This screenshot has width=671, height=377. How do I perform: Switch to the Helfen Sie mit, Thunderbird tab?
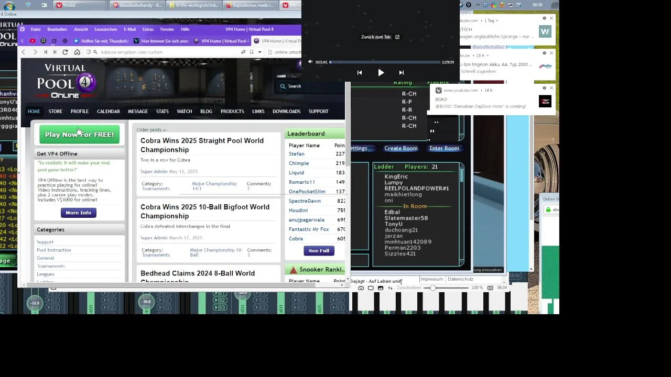click(x=101, y=41)
